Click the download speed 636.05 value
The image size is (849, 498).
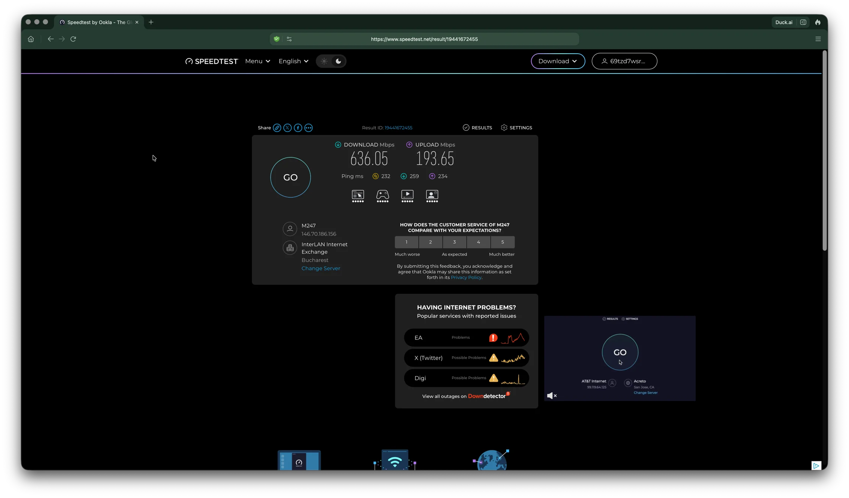tap(369, 159)
